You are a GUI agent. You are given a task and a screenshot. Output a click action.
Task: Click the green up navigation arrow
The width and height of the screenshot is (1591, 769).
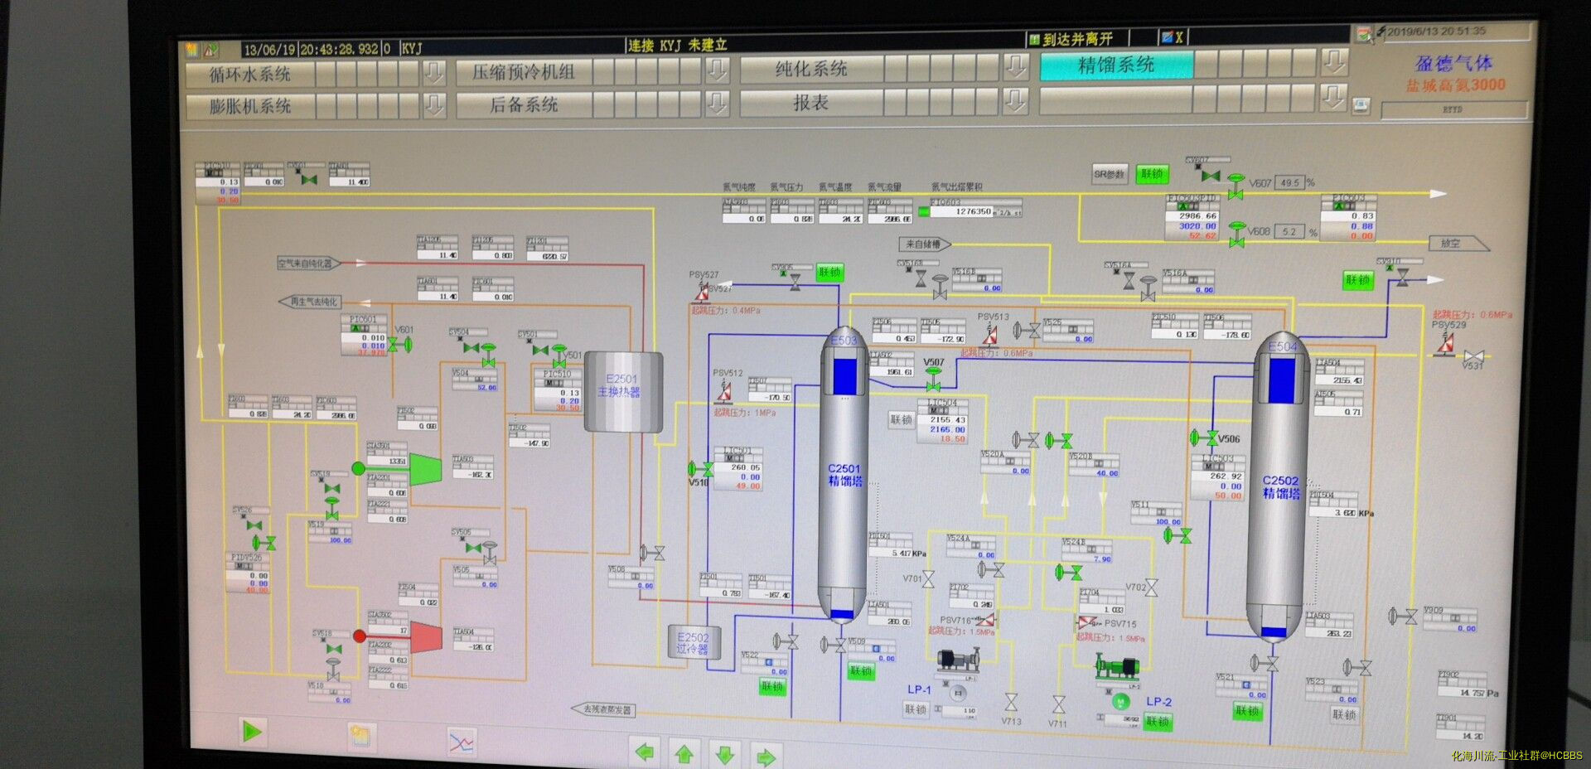[x=684, y=754]
